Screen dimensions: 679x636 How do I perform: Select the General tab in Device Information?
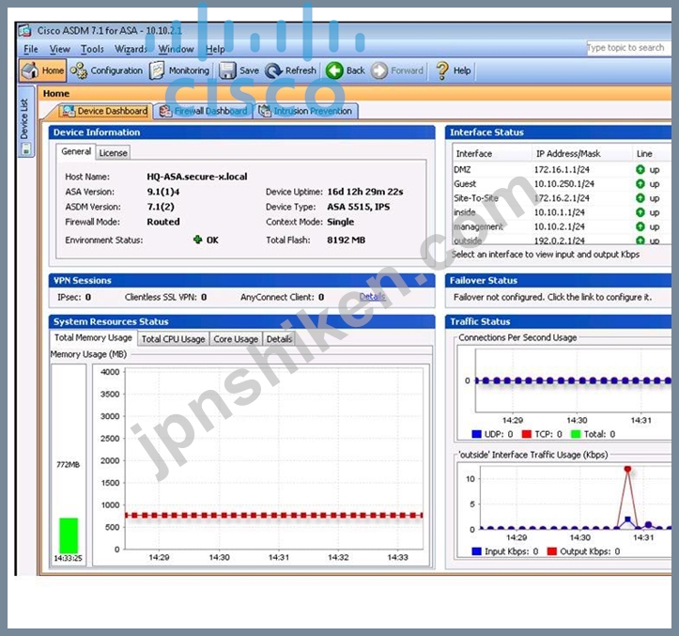[x=76, y=151]
